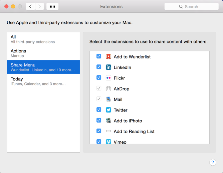The width and height of the screenshot is (223, 173).
Task: Turn off the Vimeo checkbox
Action: tap(99, 142)
